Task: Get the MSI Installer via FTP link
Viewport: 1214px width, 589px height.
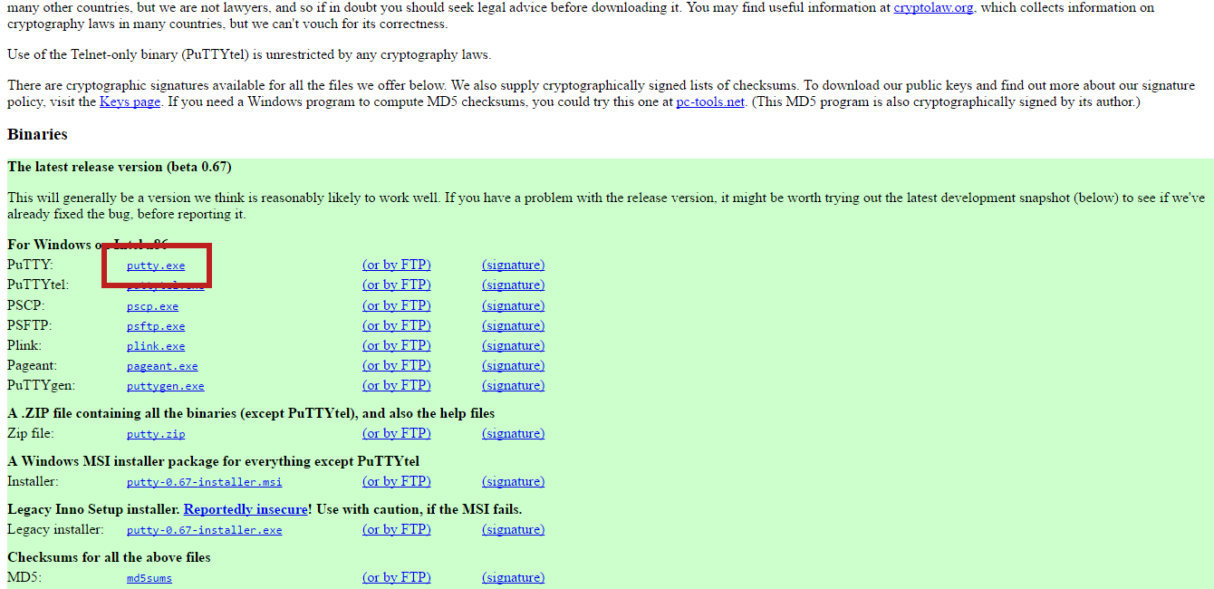Action: tap(397, 481)
